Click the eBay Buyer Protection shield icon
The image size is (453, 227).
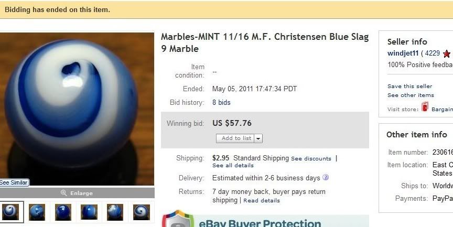[177, 219]
